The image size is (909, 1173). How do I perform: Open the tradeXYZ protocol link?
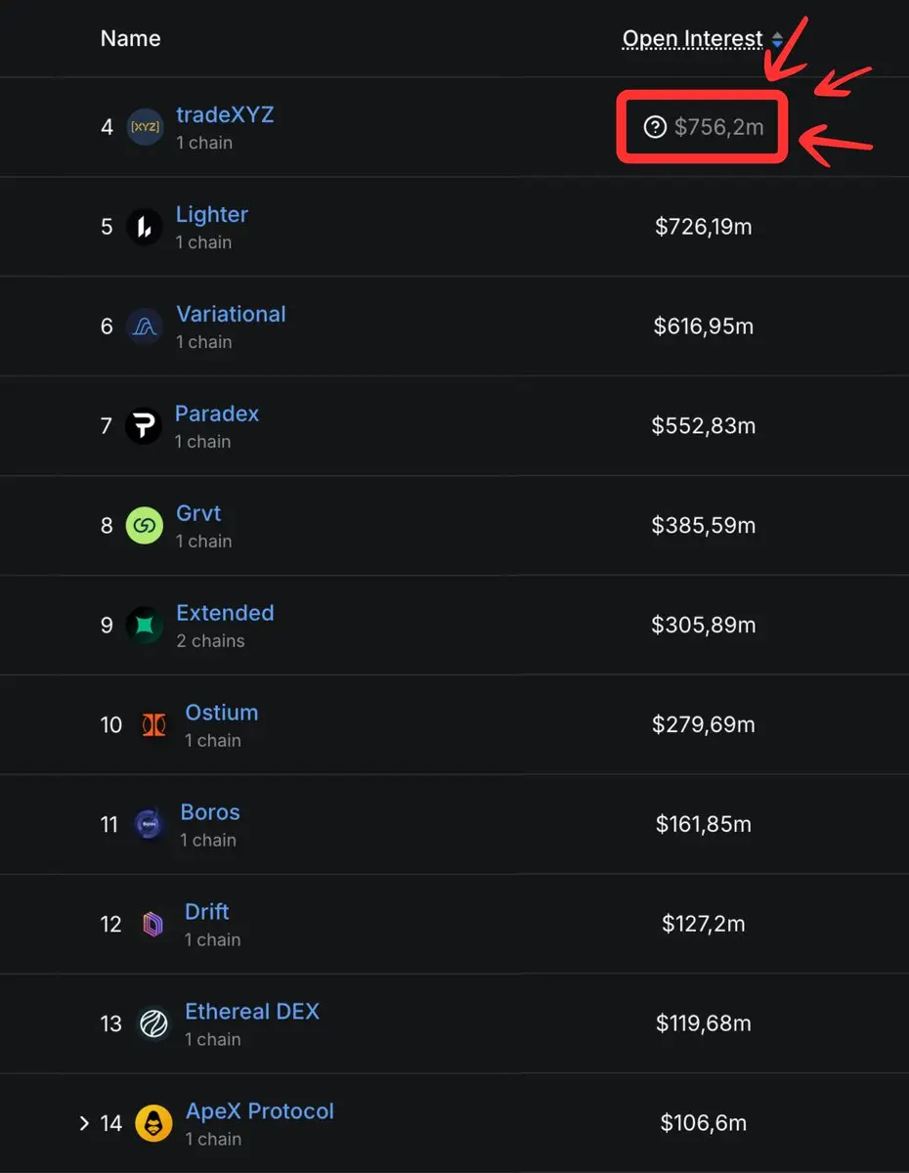(x=225, y=114)
